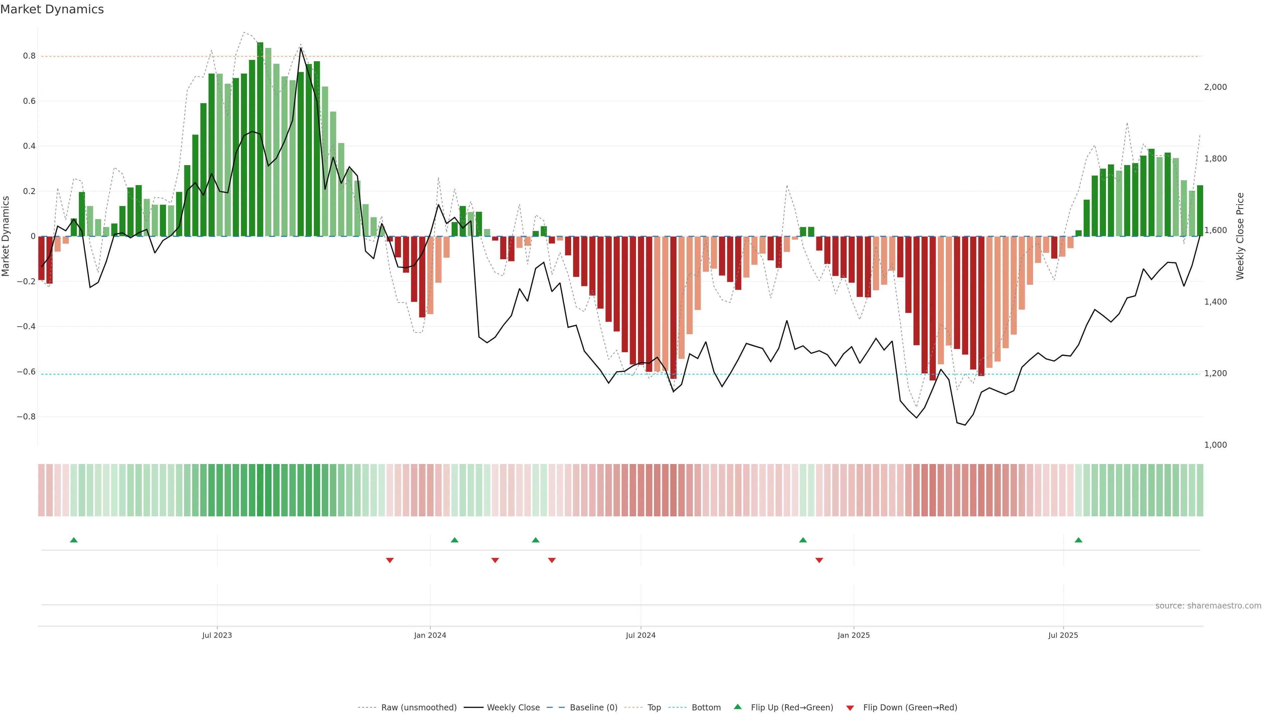Click the Jan 2025 axis label

[853, 635]
